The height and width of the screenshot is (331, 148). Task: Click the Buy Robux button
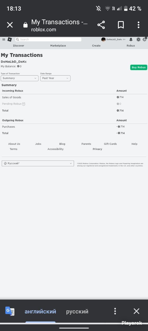[139, 67]
